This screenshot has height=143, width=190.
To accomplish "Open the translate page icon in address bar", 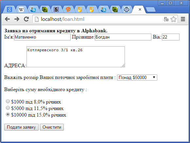I will pos(166,19).
